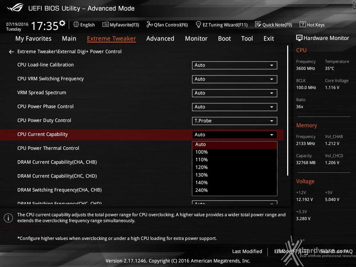Go to the Boot tab
This screenshot has height=267, width=356.
click(x=224, y=39)
